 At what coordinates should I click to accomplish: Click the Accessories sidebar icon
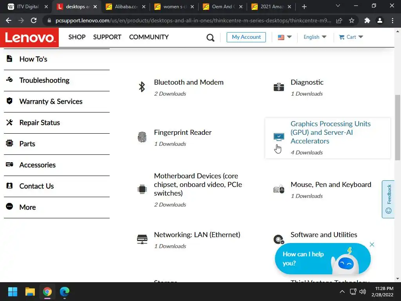[x=9, y=164]
